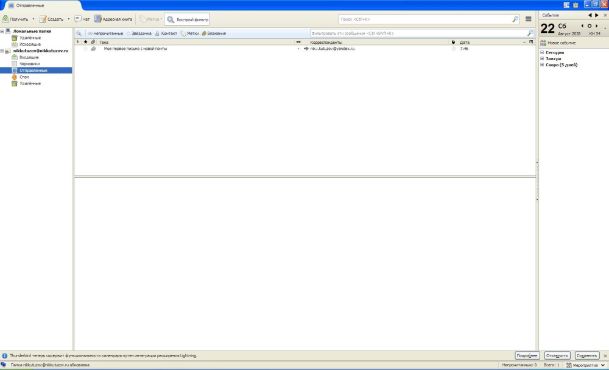Image resolution: width=609 pixels, height=370 pixels.
Task: Click the pin icon to keep filters applied
Action: click(79, 33)
